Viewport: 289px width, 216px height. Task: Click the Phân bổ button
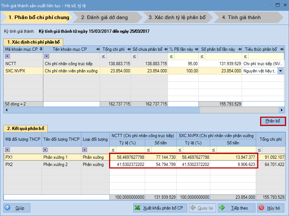pos(273,121)
